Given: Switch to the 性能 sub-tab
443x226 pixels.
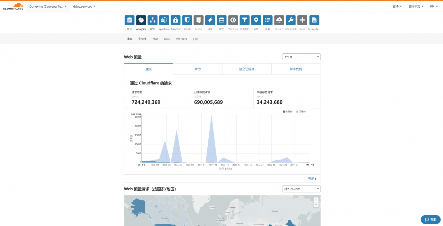Looking at the screenshot, I should click(x=155, y=39).
